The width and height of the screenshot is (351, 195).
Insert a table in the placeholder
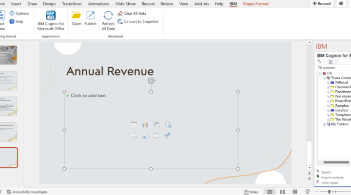[134, 124]
